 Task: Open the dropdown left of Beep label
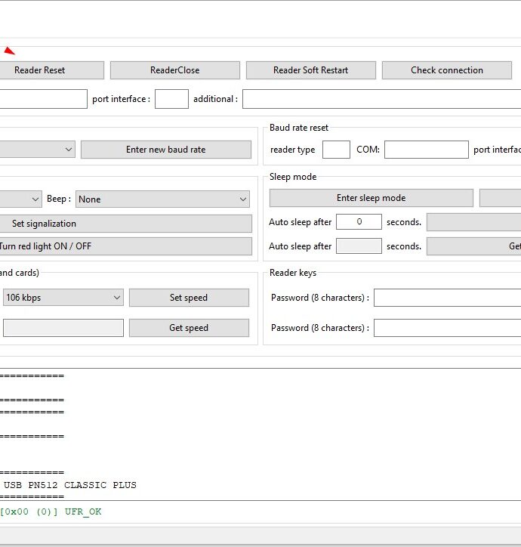pos(21,199)
